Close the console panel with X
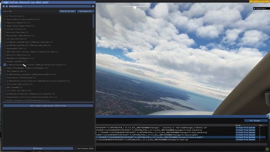Viewport: 270px width, 152px height. tap(267, 117)
